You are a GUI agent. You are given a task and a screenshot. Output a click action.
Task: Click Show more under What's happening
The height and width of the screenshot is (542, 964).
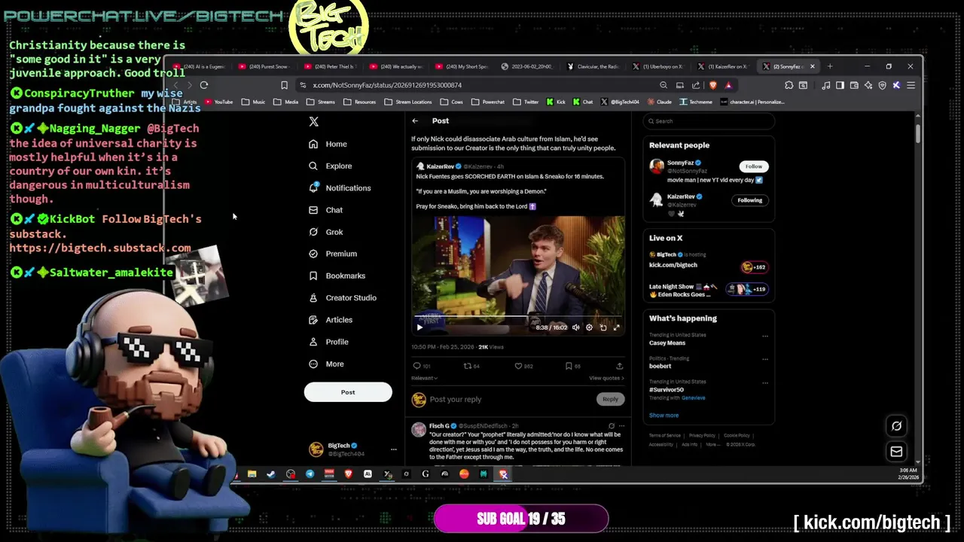pyautogui.click(x=664, y=415)
